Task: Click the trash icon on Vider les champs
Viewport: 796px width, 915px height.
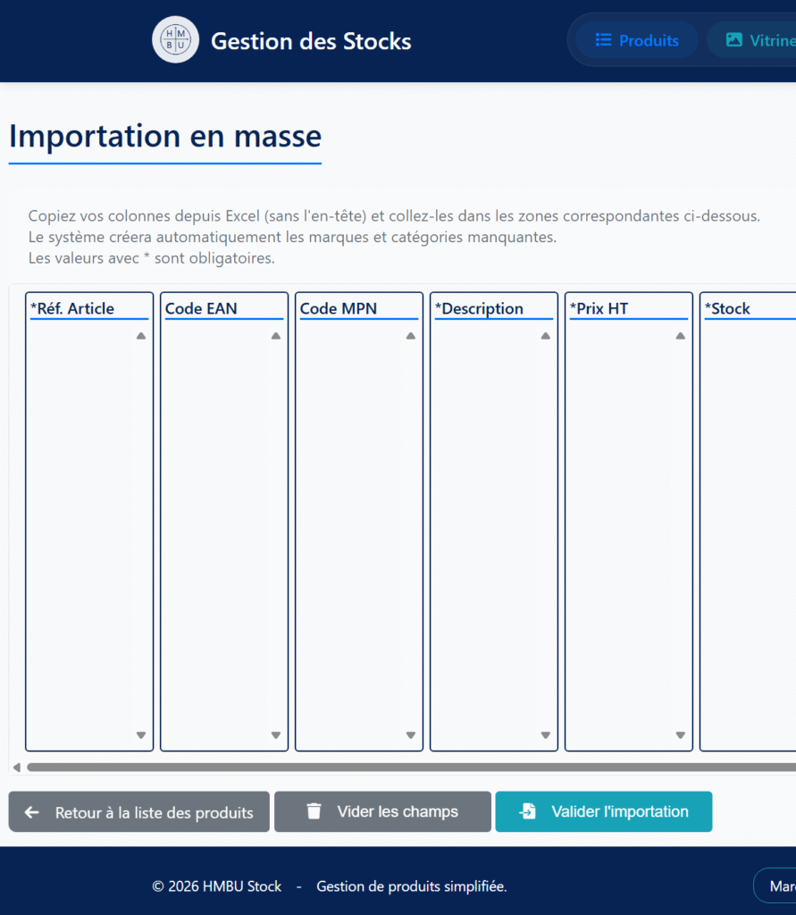Action: click(x=314, y=811)
